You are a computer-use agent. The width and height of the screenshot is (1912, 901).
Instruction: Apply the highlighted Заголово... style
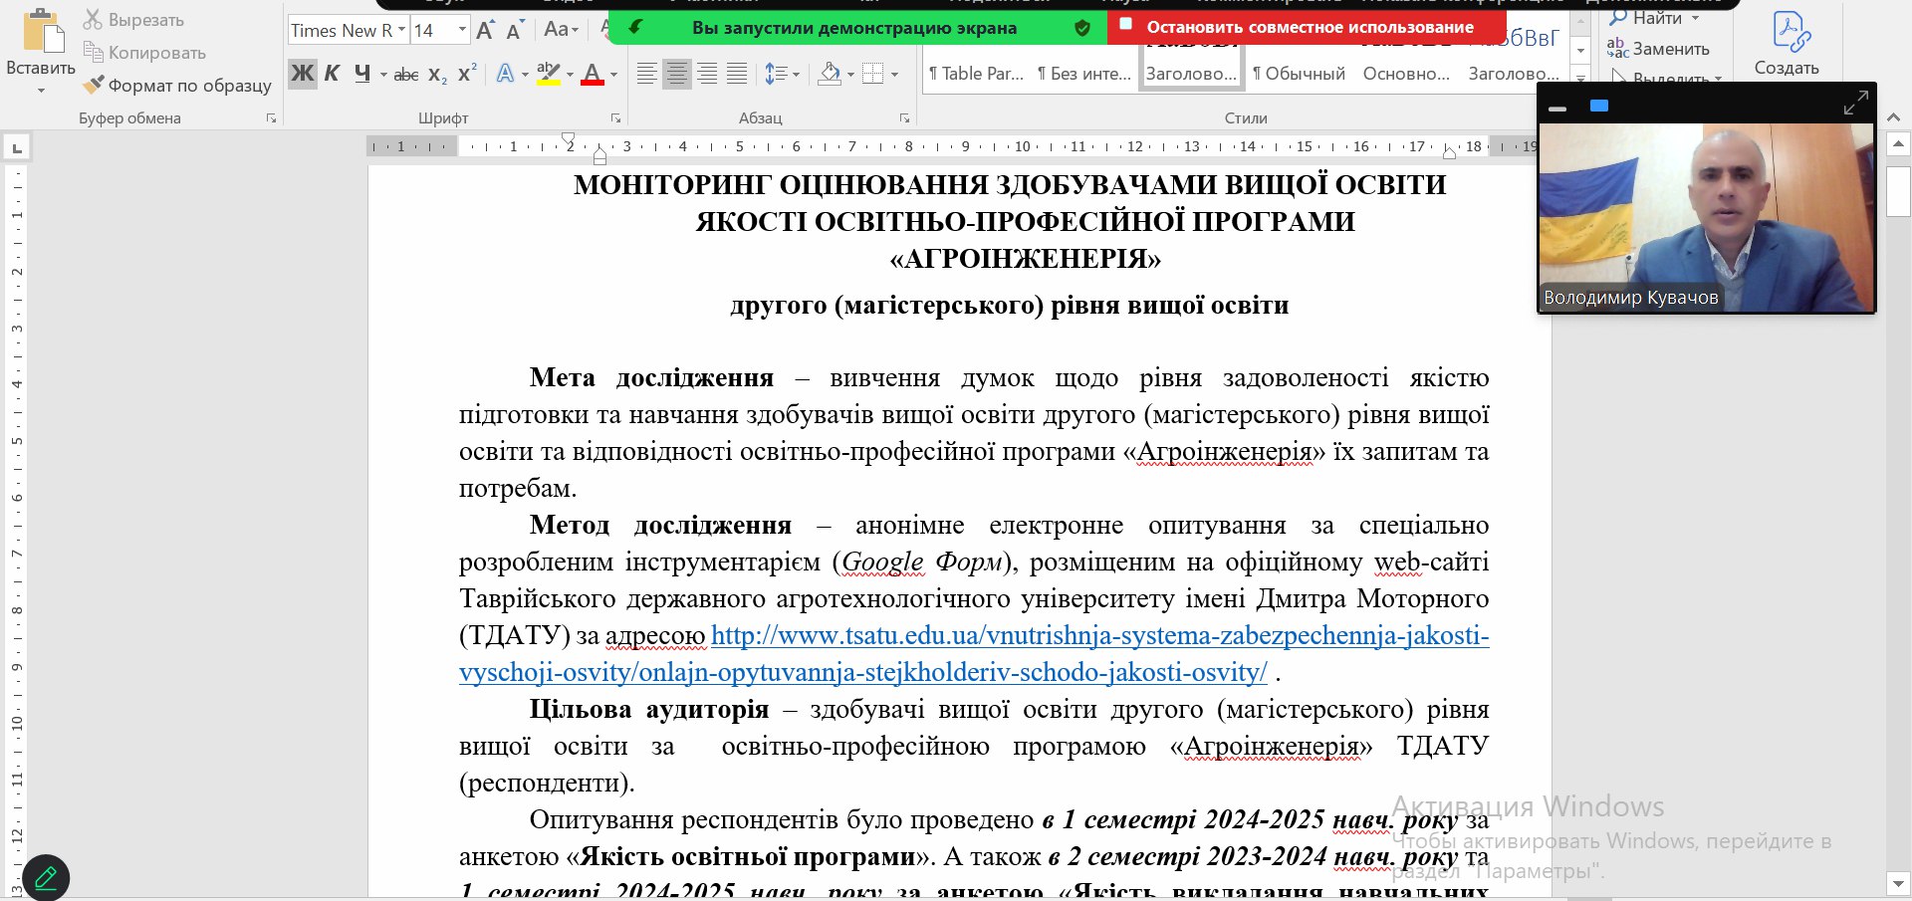[x=1191, y=73]
